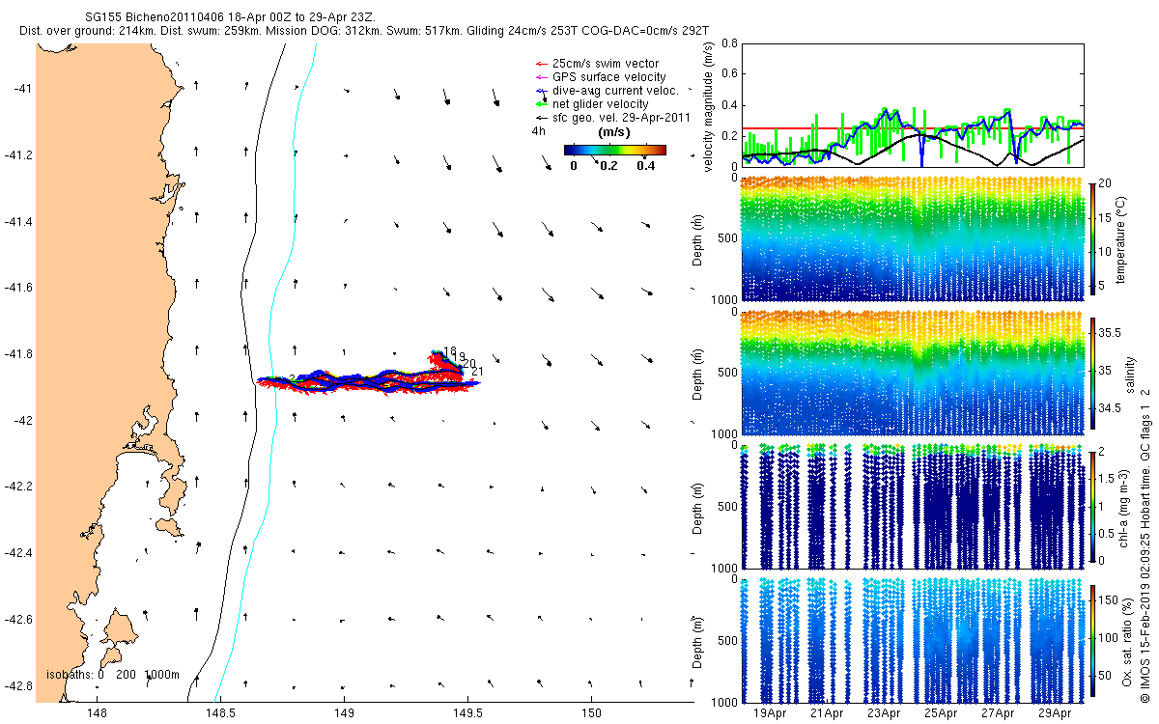
Task: Click the 'Ox. sat. ratio (%)' colorbar label
Action: click(x=1127, y=641)
